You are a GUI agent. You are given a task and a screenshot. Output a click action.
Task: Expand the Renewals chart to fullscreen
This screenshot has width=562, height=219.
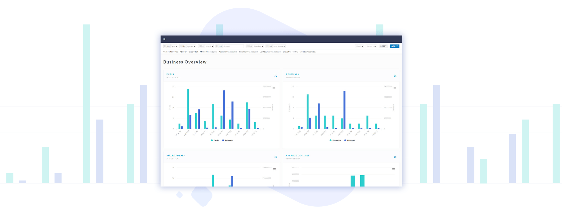395,76
